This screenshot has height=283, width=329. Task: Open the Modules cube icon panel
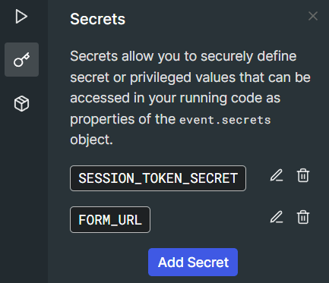coord(21,103)
